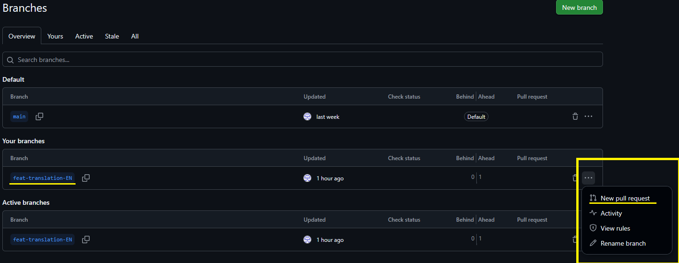Click the author avatar in main branch row
This screenshot has height=263, width=679.
[x=307, y=116]
